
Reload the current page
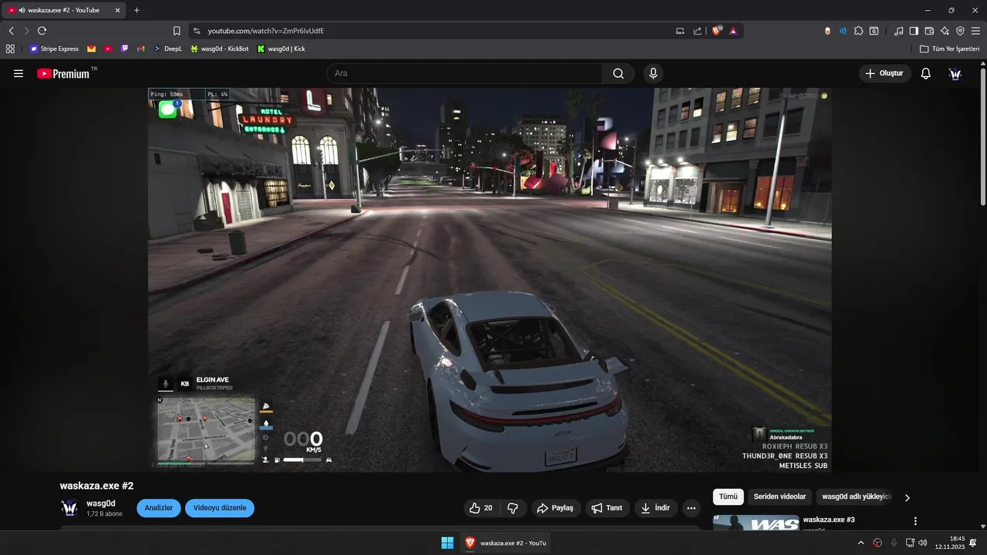[42, 31]
